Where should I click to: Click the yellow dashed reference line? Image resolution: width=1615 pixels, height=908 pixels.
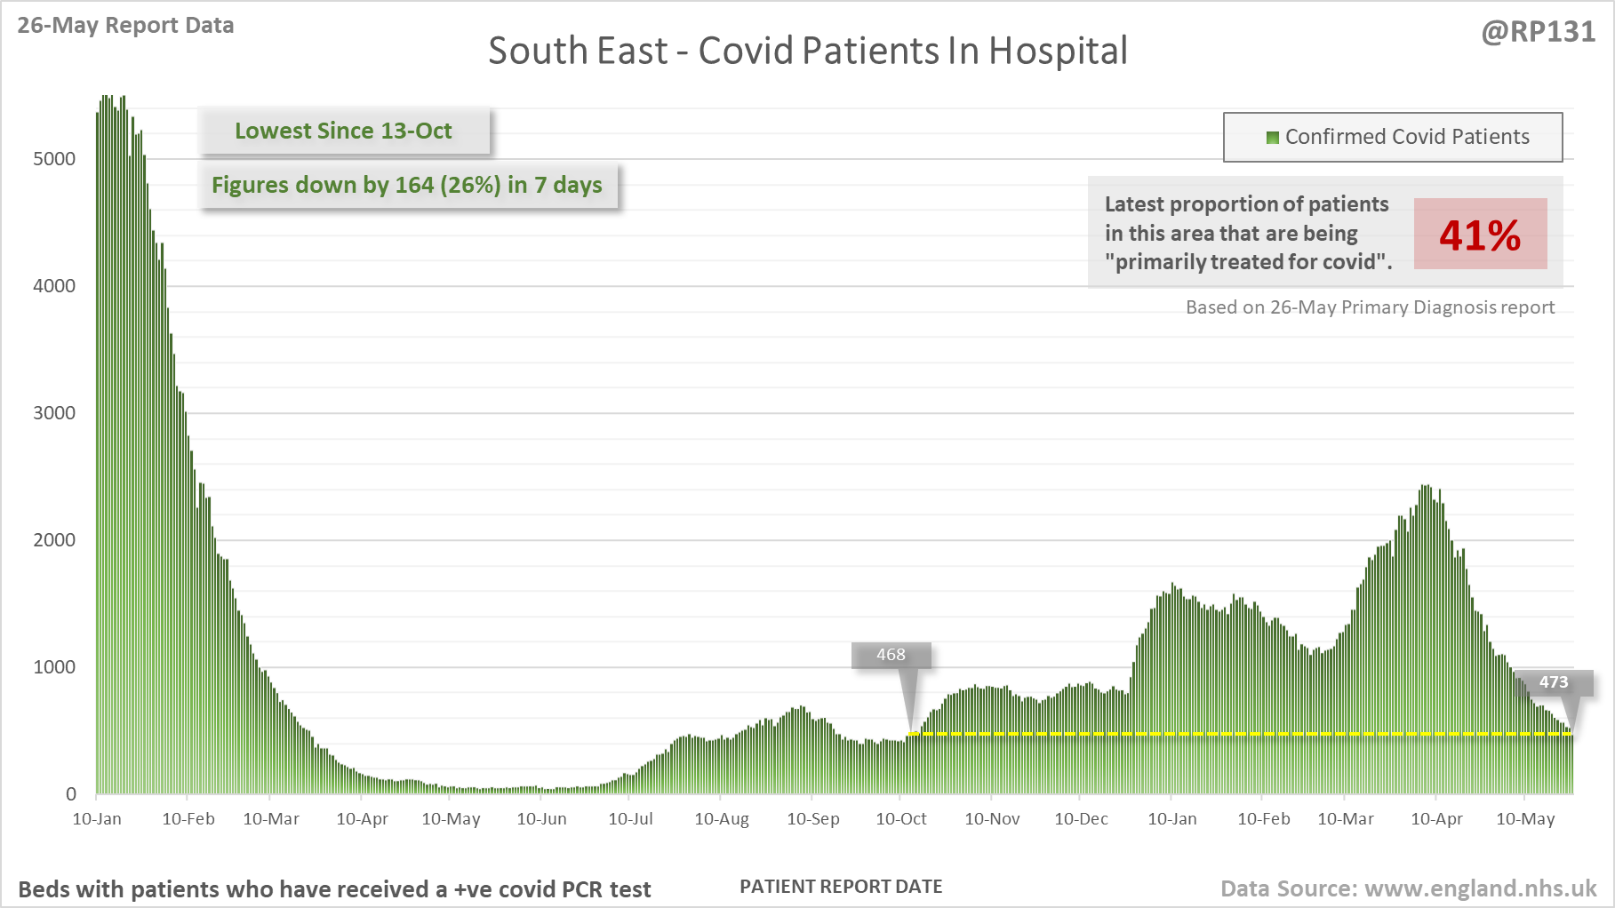click(x=1241, y=734)
